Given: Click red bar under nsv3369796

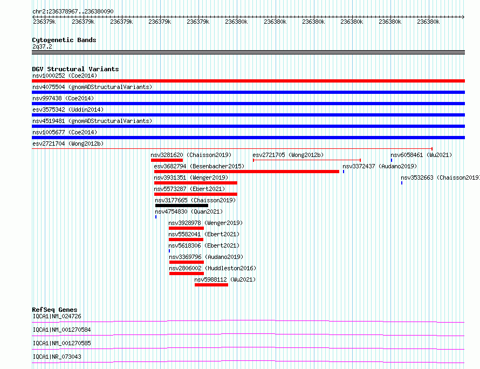Looking at the screenshot, I should pyautogui.click(x=187, y=262).
